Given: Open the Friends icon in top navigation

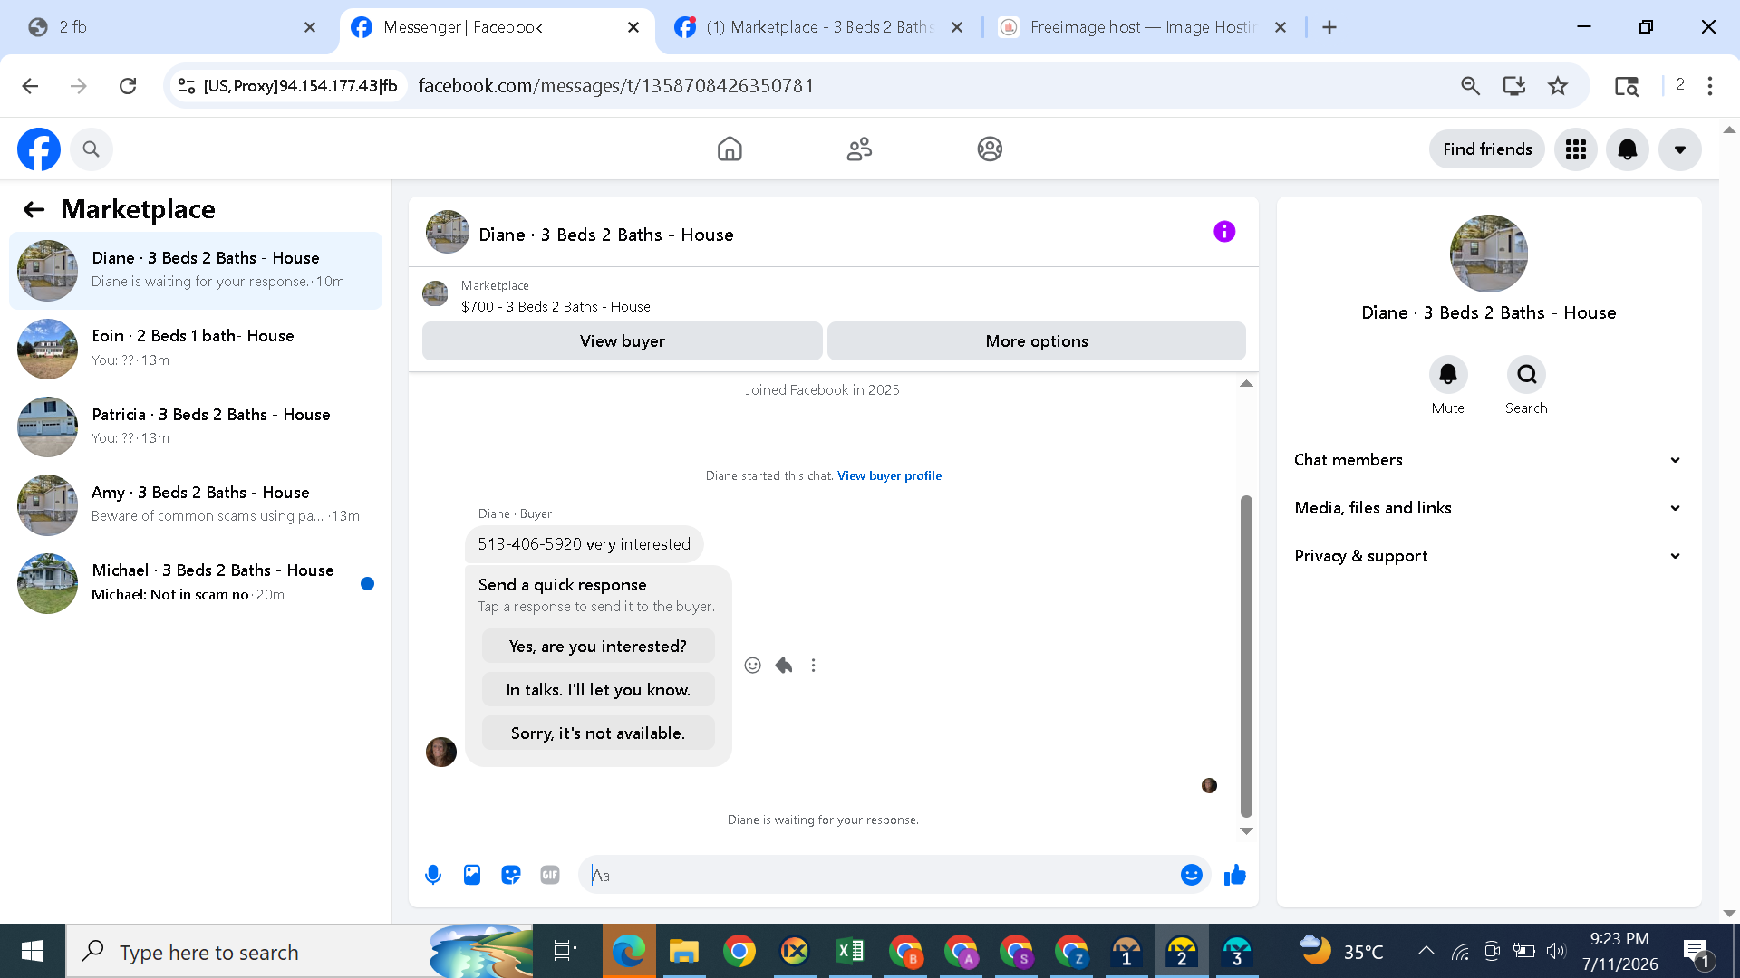Looking at the screenshot, I should 859,149.
